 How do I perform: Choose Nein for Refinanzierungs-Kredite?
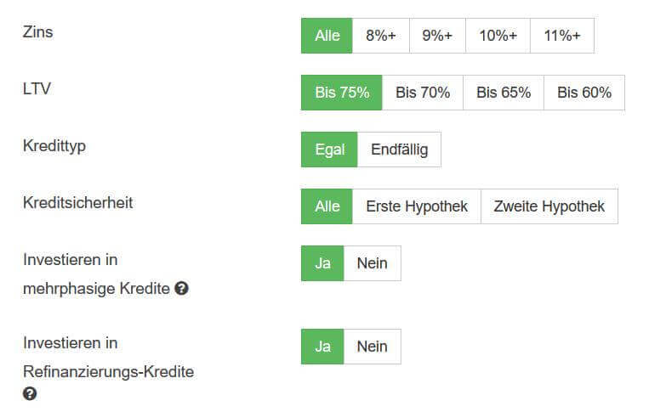pos(373,347)
